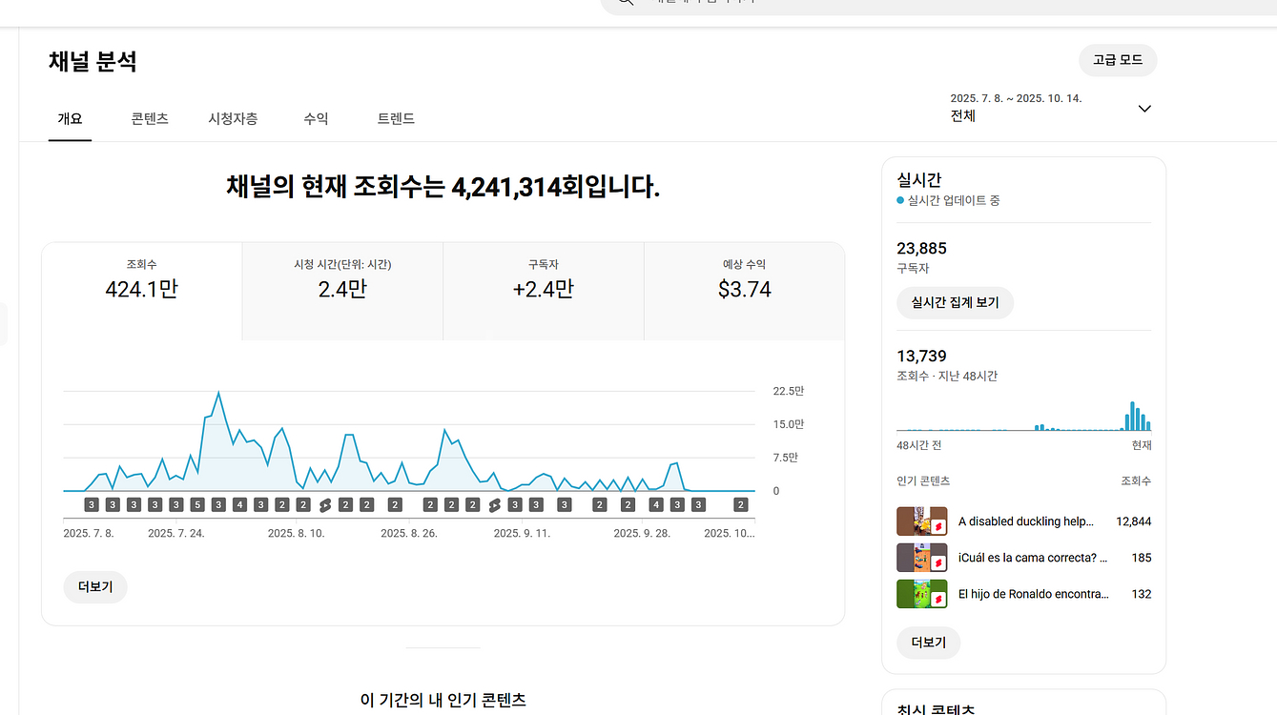Image resolution: width=1277 pixels, height=715 pixels.
Task: Expand the date range dropdown chevron
Action: [1144, 109]
